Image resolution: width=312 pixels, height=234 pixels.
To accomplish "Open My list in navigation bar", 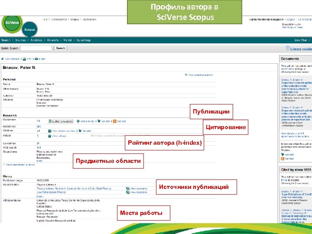I will point(68,40).
